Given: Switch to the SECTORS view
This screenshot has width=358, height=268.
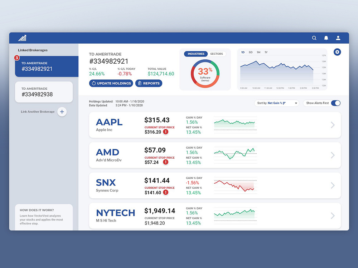Looking at the screenshot, I should (217, 54).
